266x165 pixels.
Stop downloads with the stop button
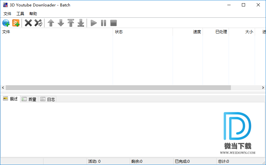click(x=113, y=23)
